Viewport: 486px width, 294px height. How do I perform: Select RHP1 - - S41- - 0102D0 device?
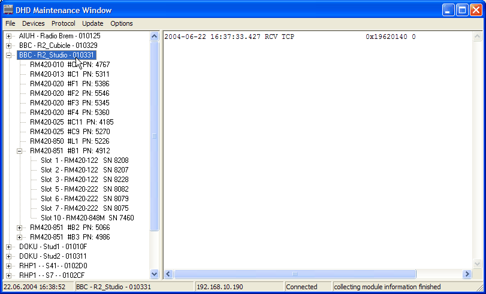53,266
